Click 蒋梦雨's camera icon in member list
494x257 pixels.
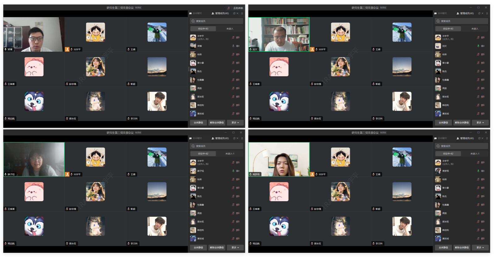tap(483, 171)
